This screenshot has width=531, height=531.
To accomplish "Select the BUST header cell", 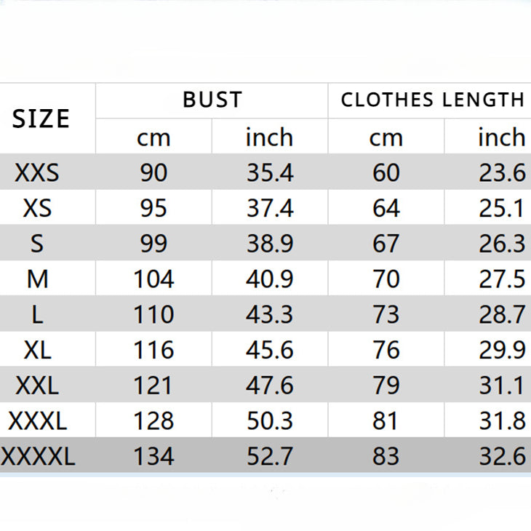I will tap(212, 100).
